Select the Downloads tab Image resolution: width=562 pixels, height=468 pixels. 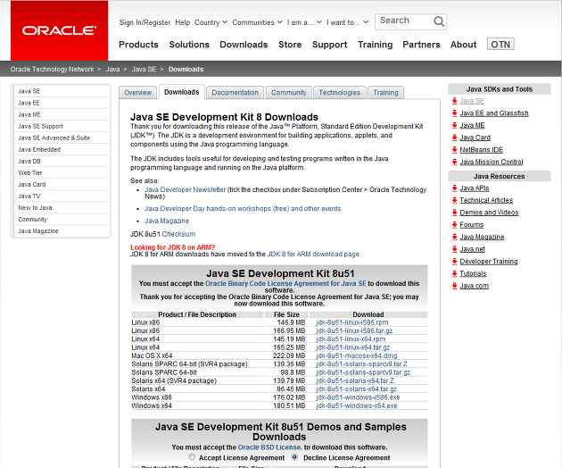click(182, 92)
